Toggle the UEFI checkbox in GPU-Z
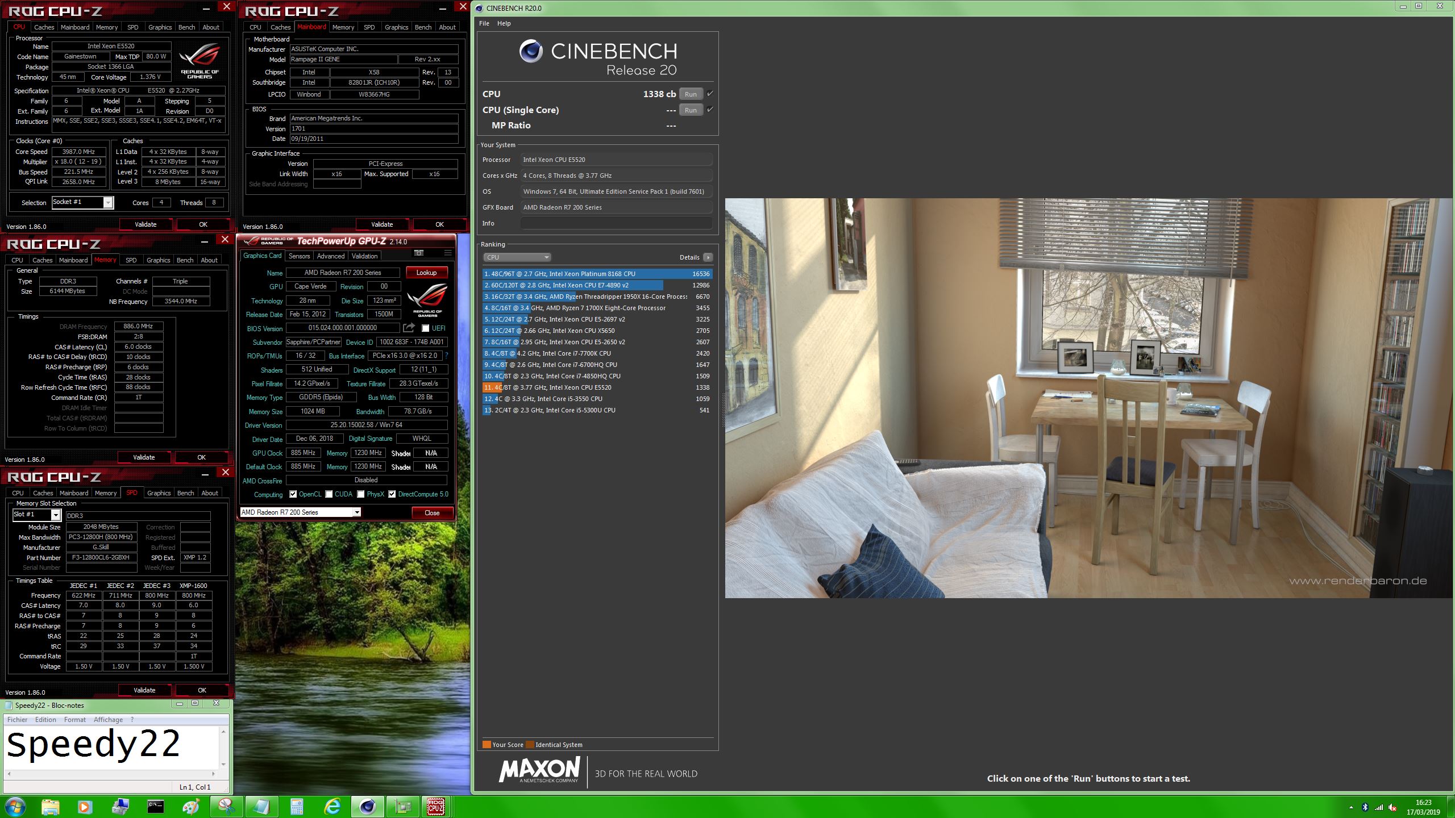Image resolution: width=1455 pixels, height=818 pixels. point(425,328)
